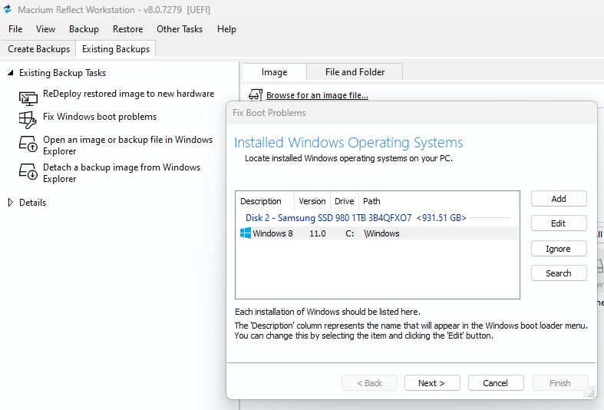Click the Edit button in the dialog

pos(559,223)
